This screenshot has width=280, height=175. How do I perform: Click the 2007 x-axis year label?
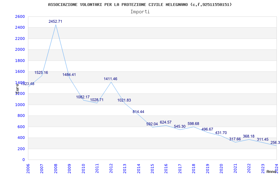coord(42,168)
